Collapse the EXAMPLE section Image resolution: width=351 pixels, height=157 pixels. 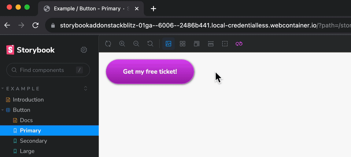pos(23,89)
